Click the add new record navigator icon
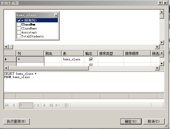This screenshot has width=170, height=129. pyautogui.click(x=58, y=105)
